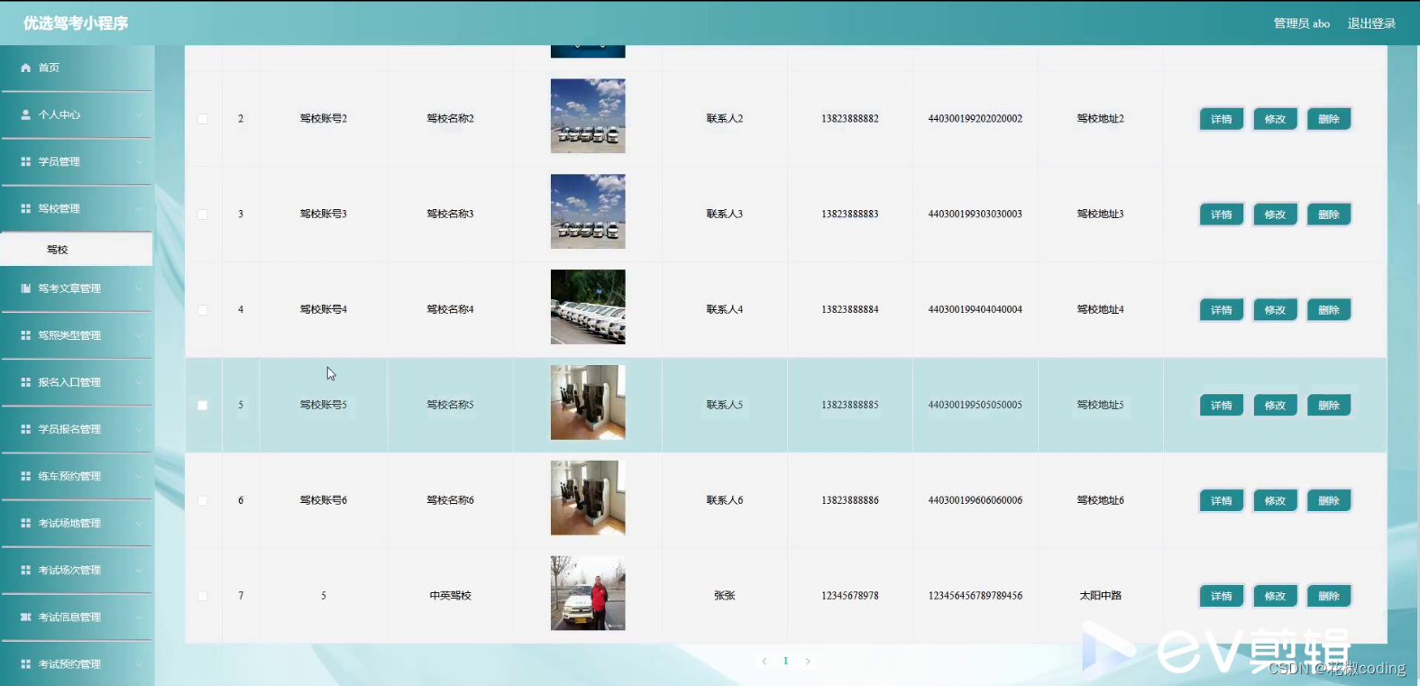This screenshot has width=1420, height=686.
Task: Click the grid icon beside 练车预约管理
Action: click(25, 476)
